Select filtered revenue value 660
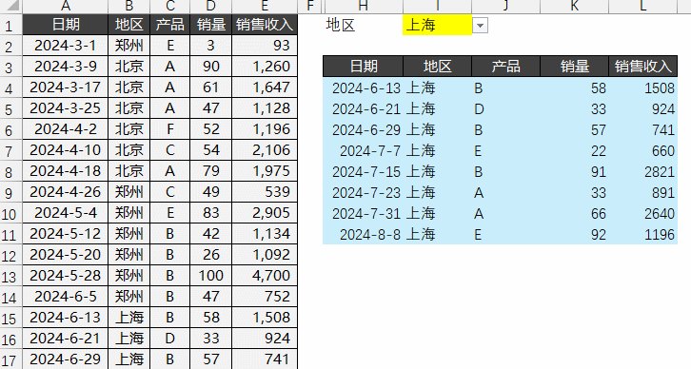This screenshot has width=691, height=369. click(643, 151)
